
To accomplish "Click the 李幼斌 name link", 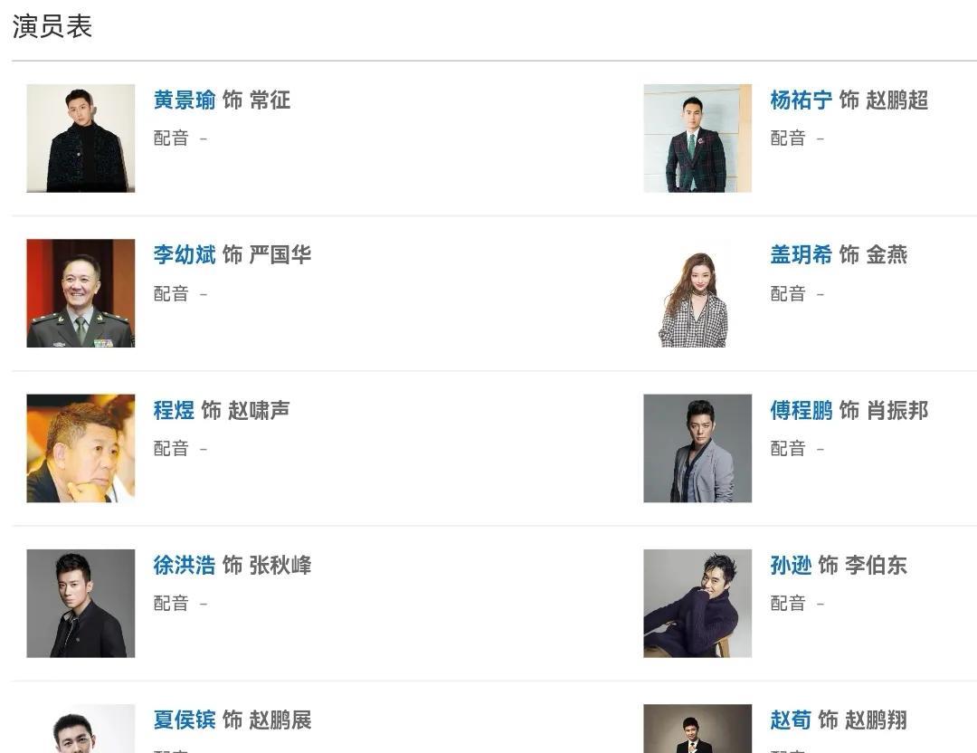I will click(x=185, y=255).
